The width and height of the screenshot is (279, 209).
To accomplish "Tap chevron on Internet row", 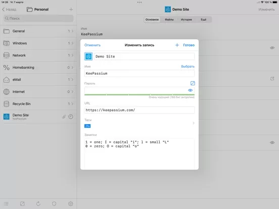I will 72,91.
